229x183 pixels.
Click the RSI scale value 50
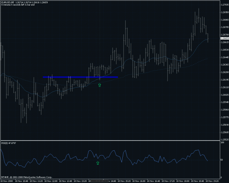pos(222,160)
